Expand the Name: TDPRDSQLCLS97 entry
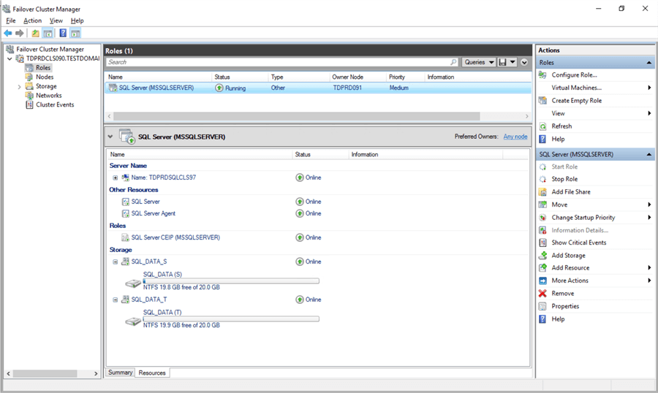The image size is (658, 393). click(x=116, y=178)
